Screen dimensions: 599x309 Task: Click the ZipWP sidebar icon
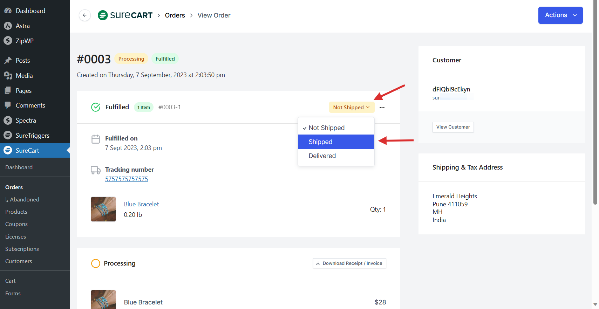click(8, 41)
